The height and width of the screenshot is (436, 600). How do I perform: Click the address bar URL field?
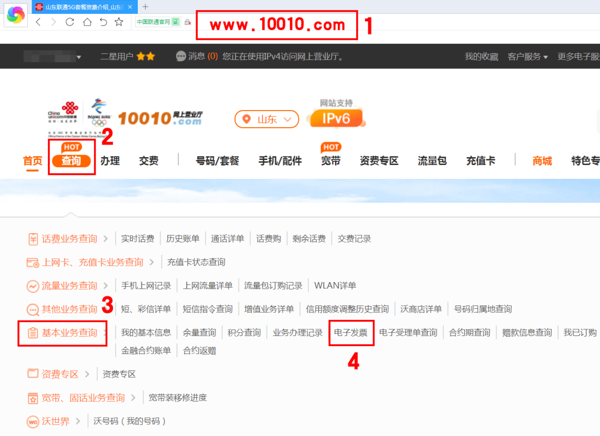pyautogui.click(x=277, y=25)
